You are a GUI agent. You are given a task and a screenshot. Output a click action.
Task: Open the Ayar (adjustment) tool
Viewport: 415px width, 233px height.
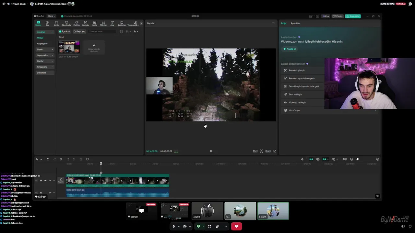[x=113, y=23]
